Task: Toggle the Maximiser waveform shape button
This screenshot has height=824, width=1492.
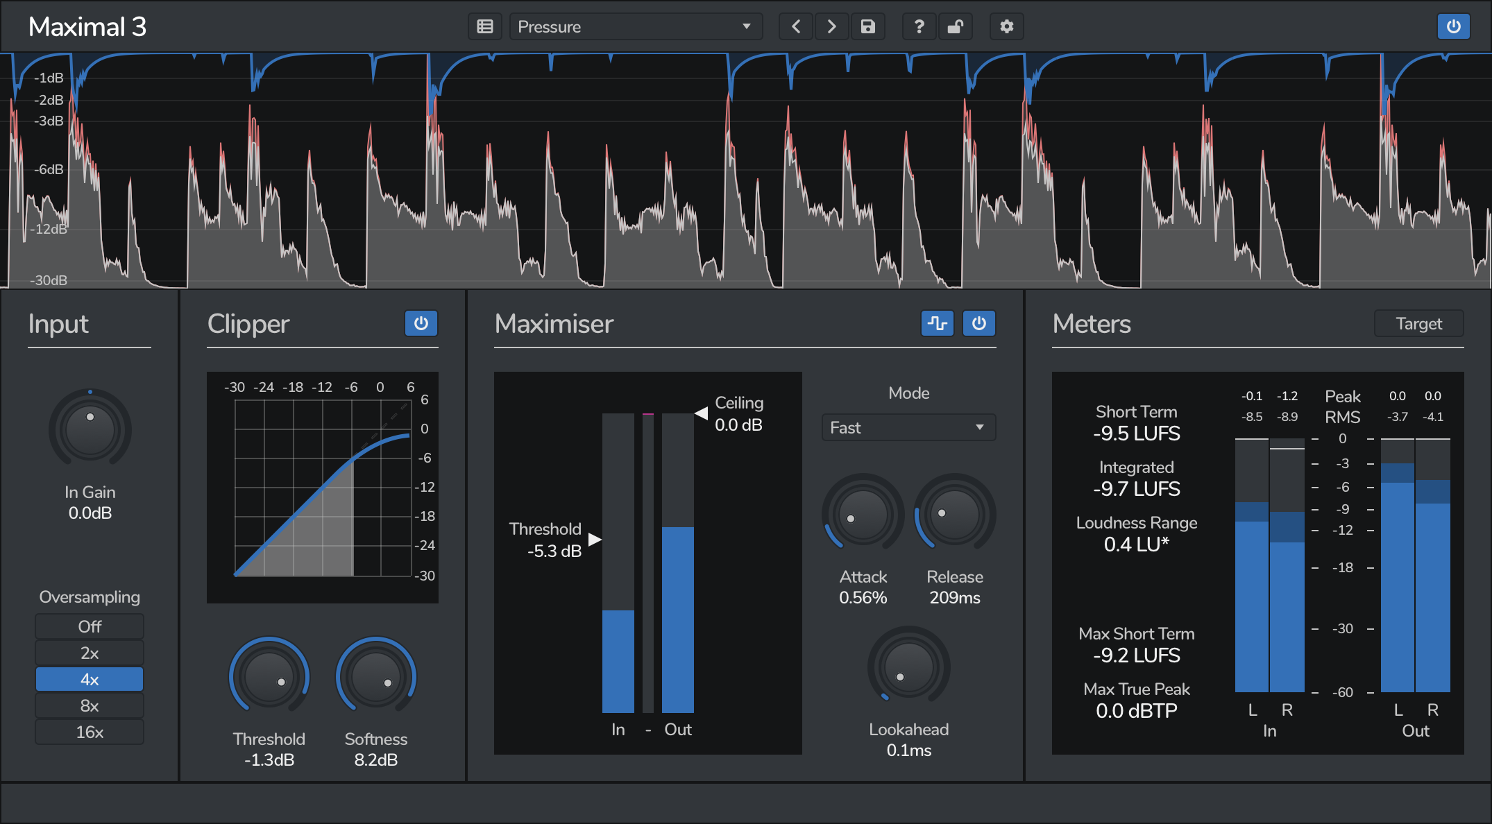Action: (938, 323)
